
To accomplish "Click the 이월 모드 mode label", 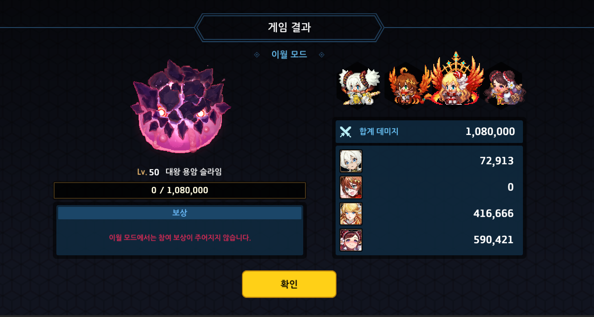I will click(x=289, y=55).
